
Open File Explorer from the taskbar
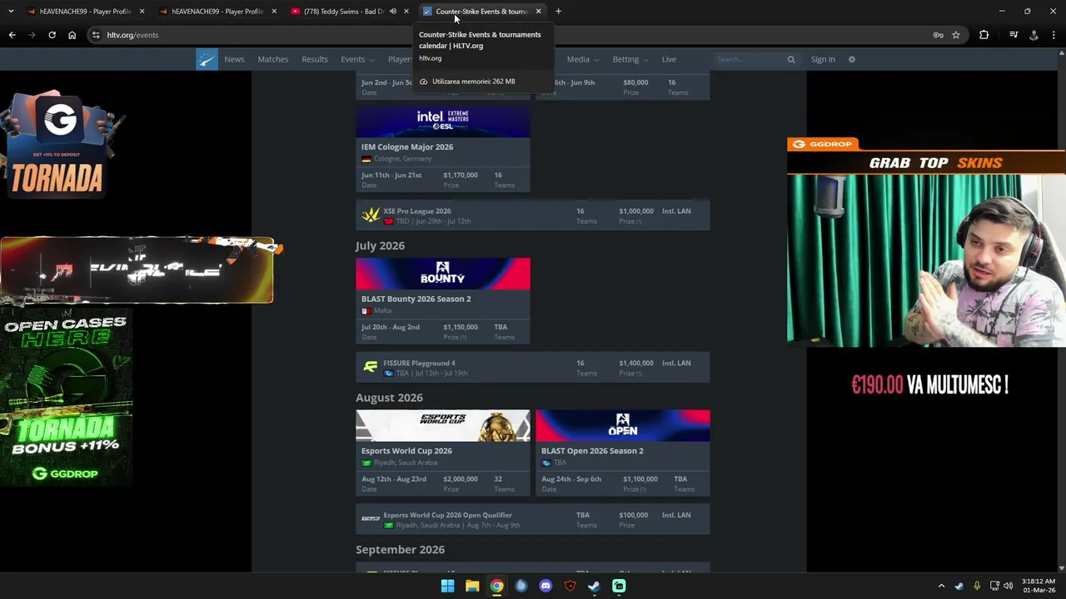pos(472,586)
